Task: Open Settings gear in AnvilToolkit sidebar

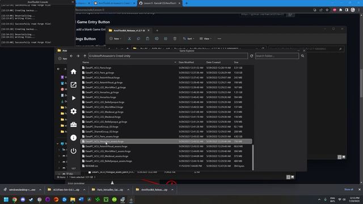Action: click(73, 111)
